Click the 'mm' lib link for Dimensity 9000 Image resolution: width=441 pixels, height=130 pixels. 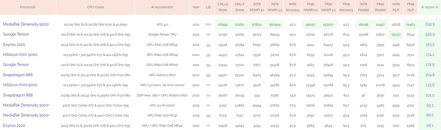208,25
